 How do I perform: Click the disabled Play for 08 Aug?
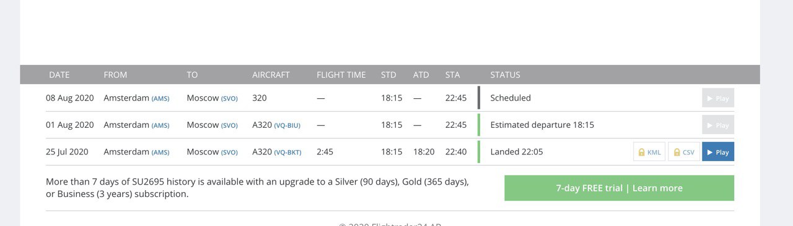(718, 98)
